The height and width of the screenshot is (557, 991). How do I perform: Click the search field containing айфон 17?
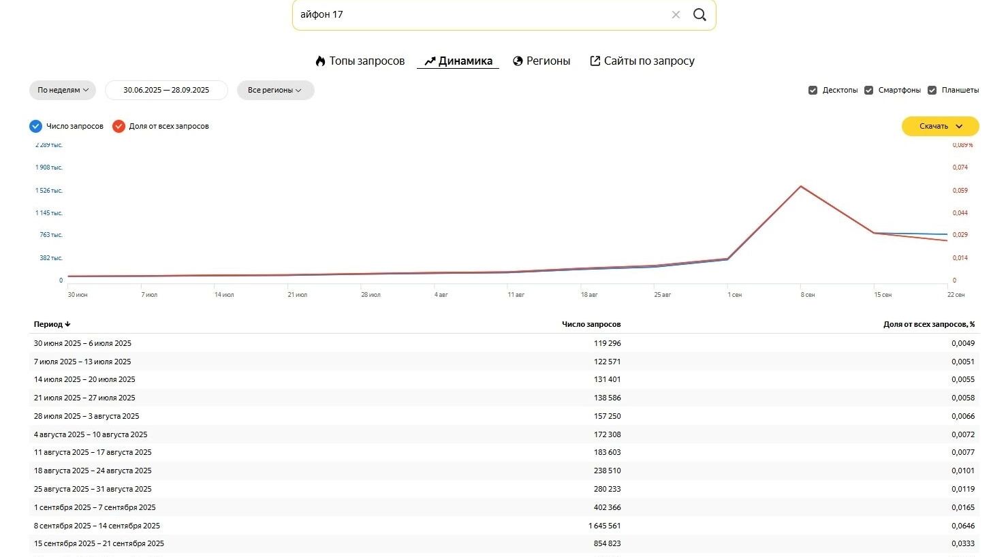point(477,15)
